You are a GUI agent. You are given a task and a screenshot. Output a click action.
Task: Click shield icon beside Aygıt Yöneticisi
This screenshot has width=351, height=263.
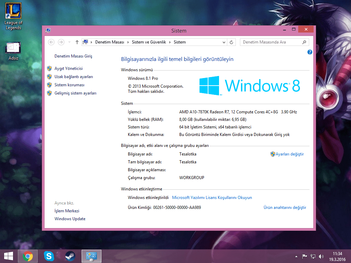(x=49, y=68)
